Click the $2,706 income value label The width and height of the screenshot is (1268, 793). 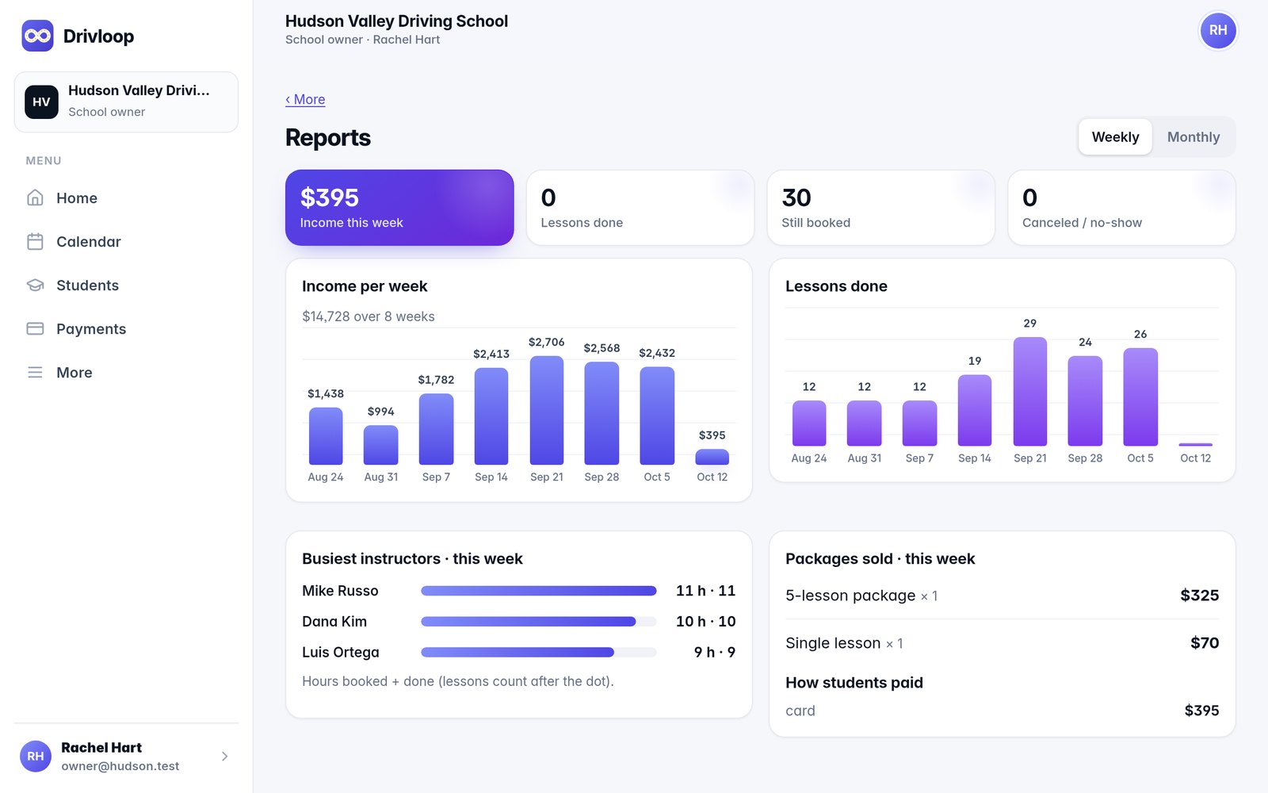point(547,342)
